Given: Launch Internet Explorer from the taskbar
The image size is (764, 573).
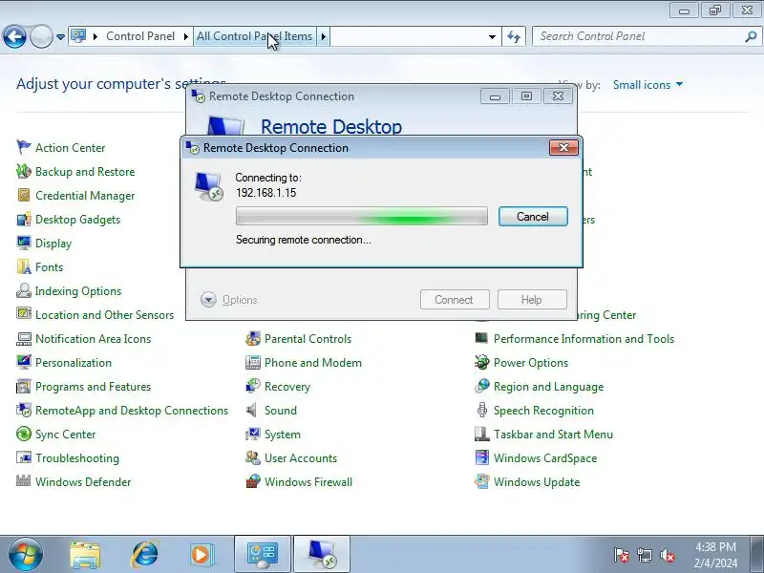Looking at the screenshot, I should (144, 555).
